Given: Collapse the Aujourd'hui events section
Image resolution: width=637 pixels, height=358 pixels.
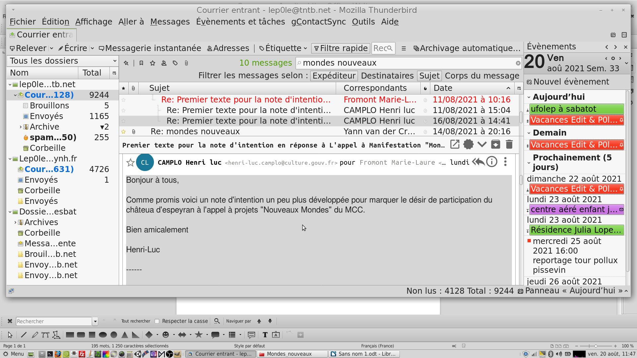Looking at the screenshot, I should (529, 97).
